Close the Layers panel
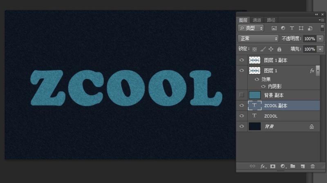 point(323,14)
